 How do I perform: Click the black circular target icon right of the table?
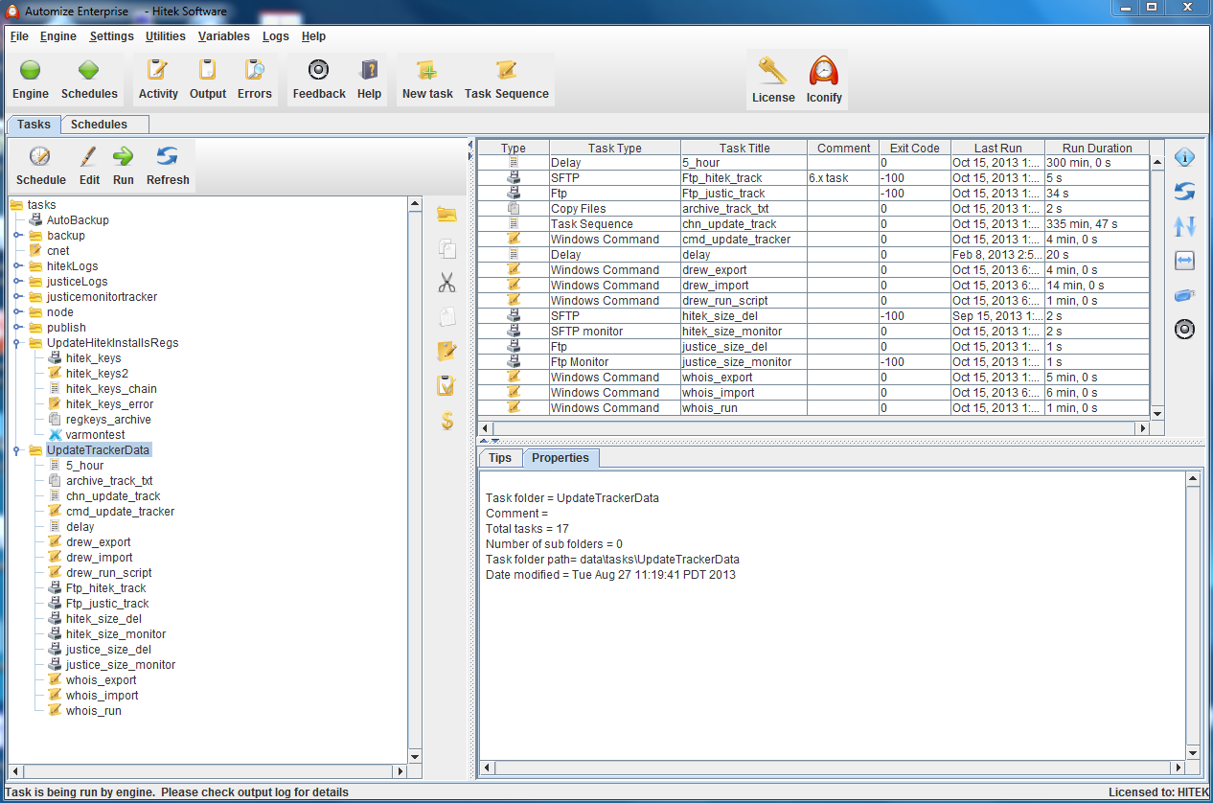click(1184, 330)
